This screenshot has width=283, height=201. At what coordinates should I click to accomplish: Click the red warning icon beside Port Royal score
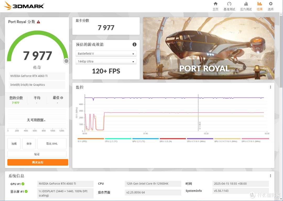coord(39,22)
